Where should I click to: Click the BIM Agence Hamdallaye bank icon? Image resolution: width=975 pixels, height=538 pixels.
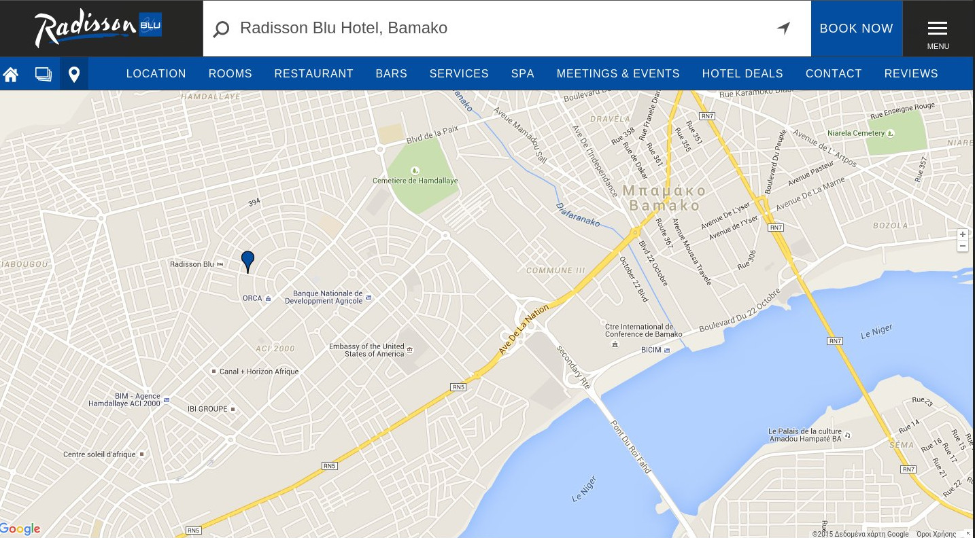[x=167, y=400]
